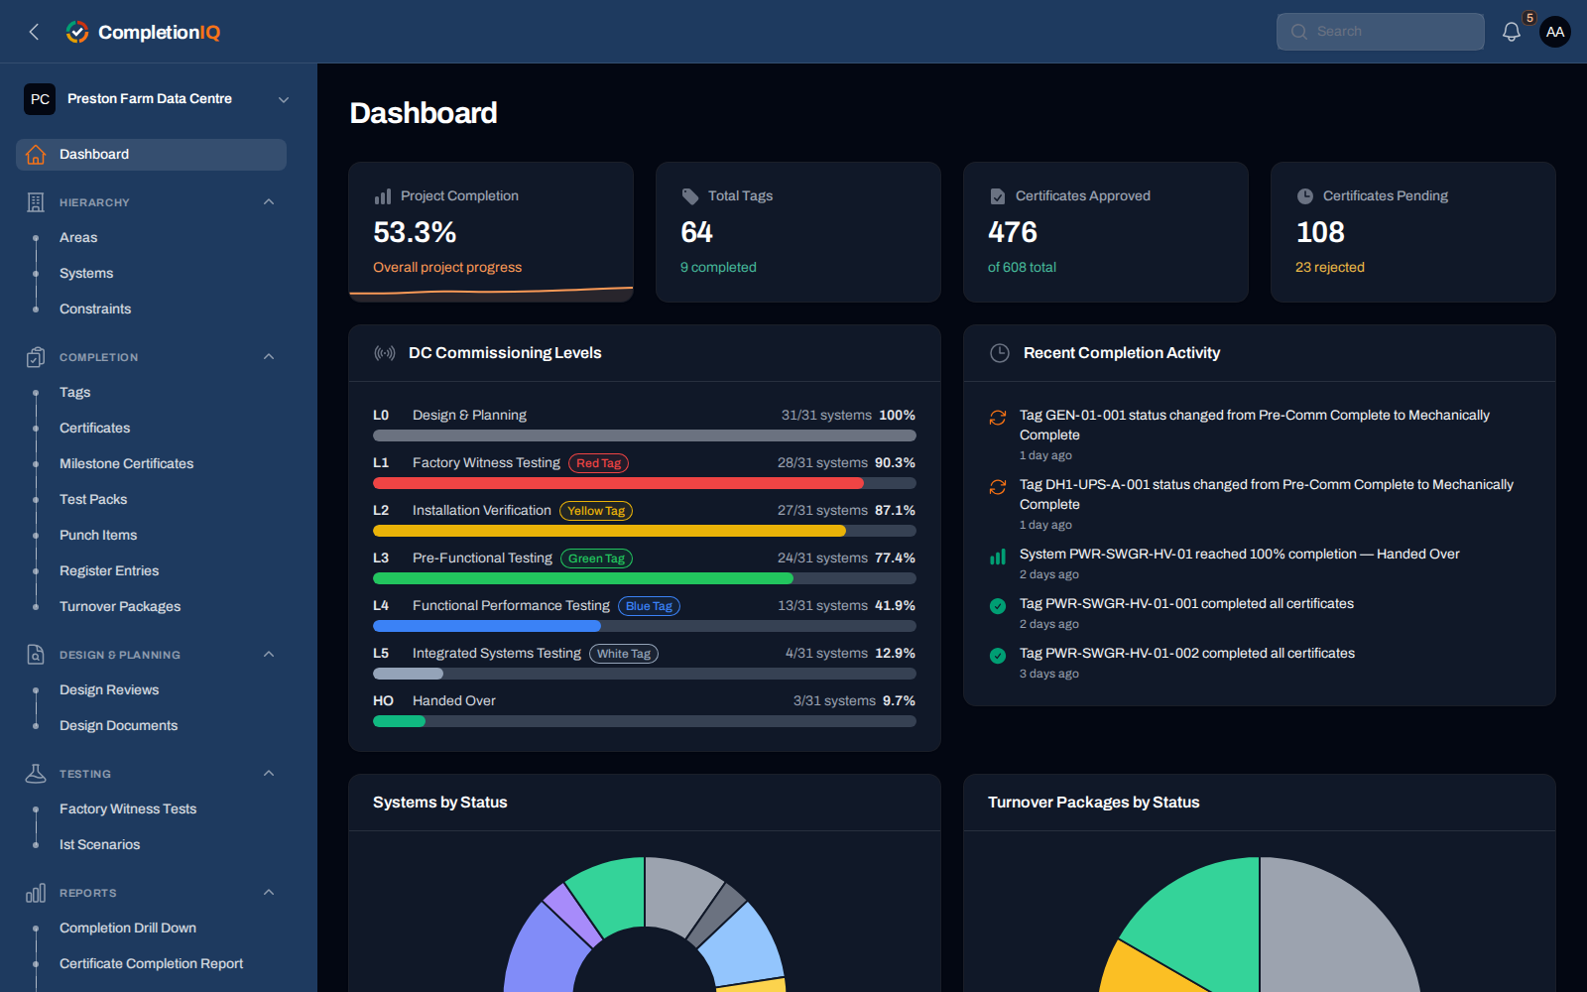Open the Preston Farm Data Centre dropdown

157,99
